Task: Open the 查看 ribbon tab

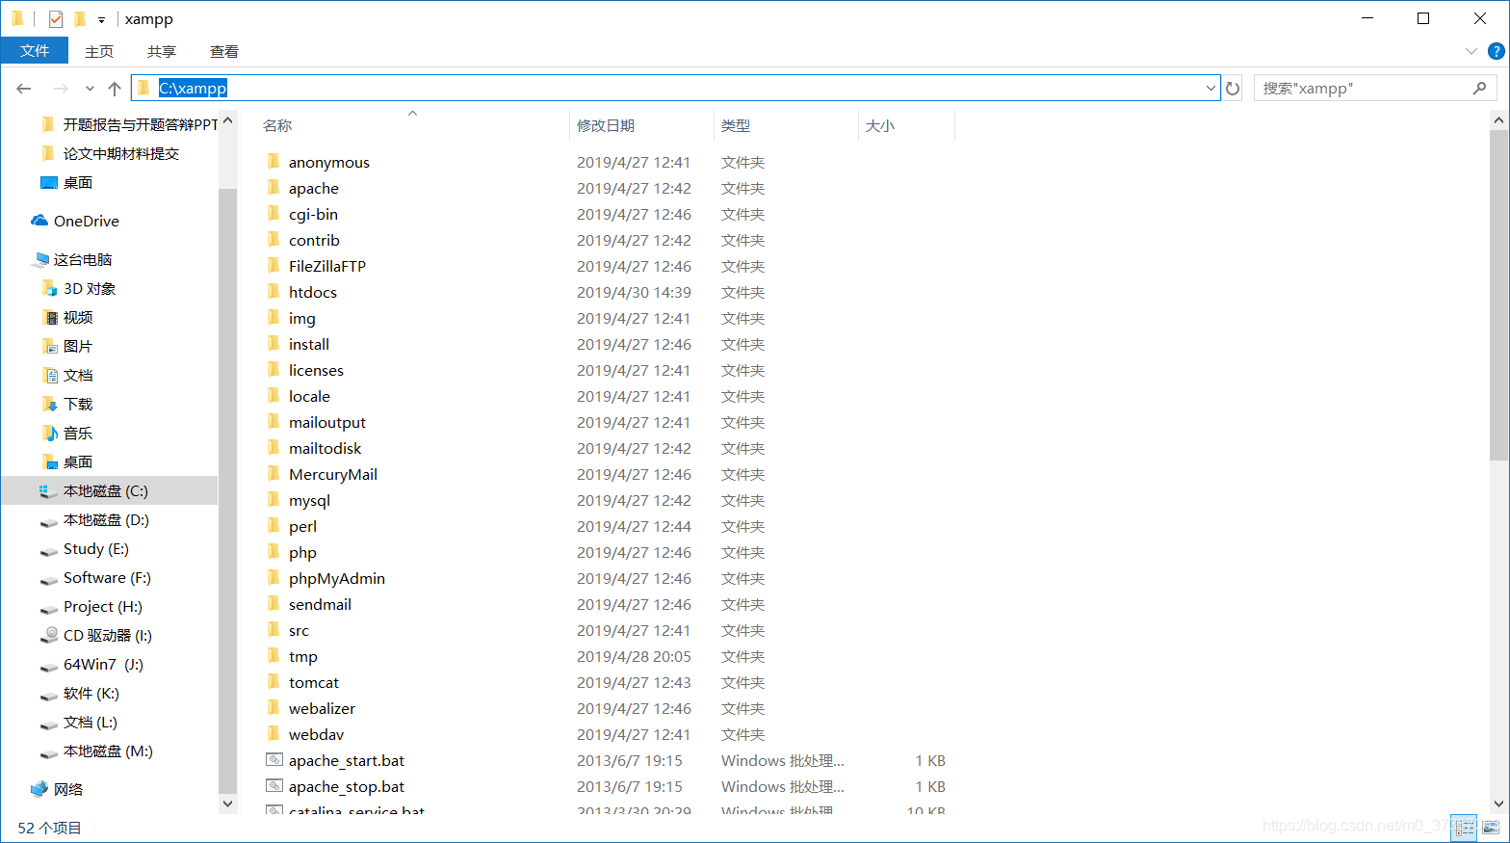Action: pos(224,51)
